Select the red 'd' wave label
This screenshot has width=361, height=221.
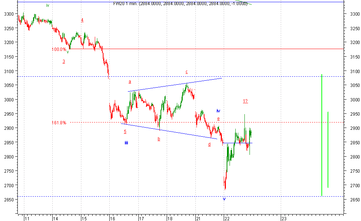click(x=209, y=144)
